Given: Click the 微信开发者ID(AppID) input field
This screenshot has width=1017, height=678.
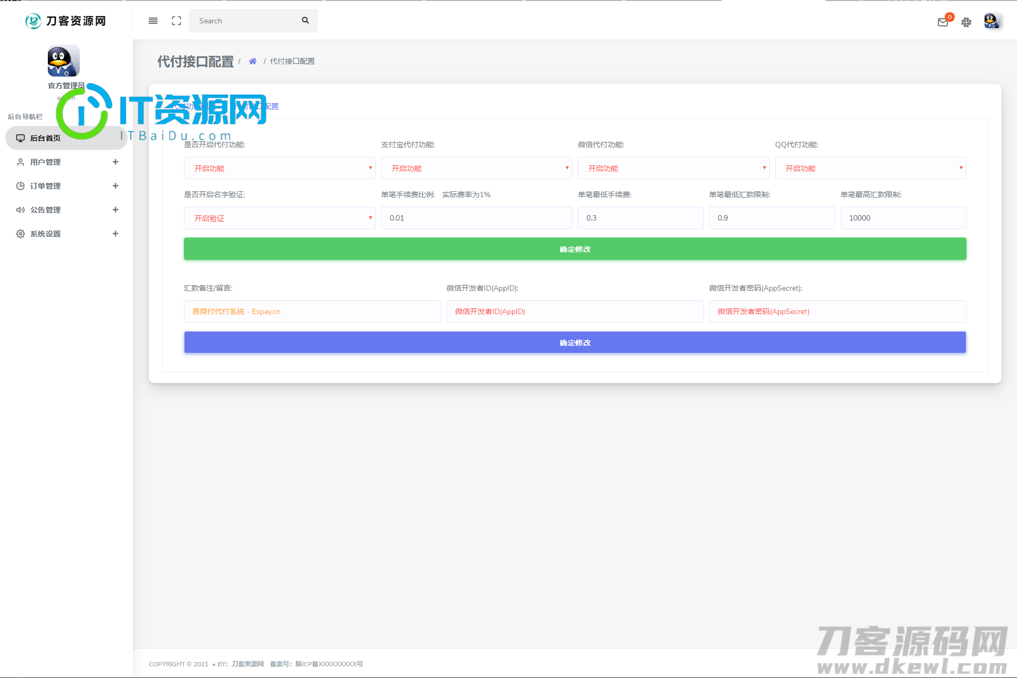Looking at the screenshot, I should (x=575, y=311).
